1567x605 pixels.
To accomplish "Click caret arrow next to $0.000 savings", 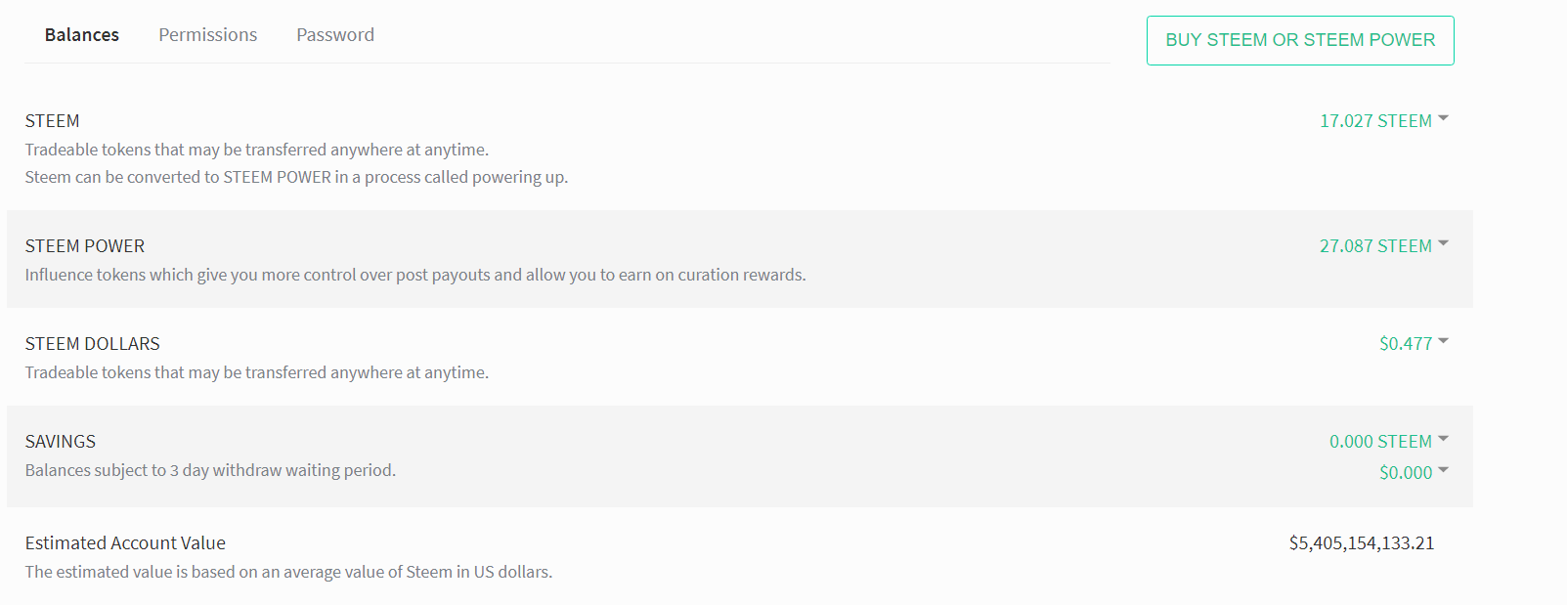I will click(x=1444, y=471).
